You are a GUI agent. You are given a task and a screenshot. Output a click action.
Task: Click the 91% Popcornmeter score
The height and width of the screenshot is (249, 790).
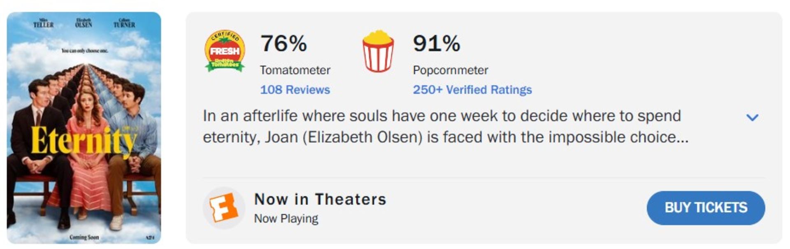pyautogui.click(x=436, y=43)
